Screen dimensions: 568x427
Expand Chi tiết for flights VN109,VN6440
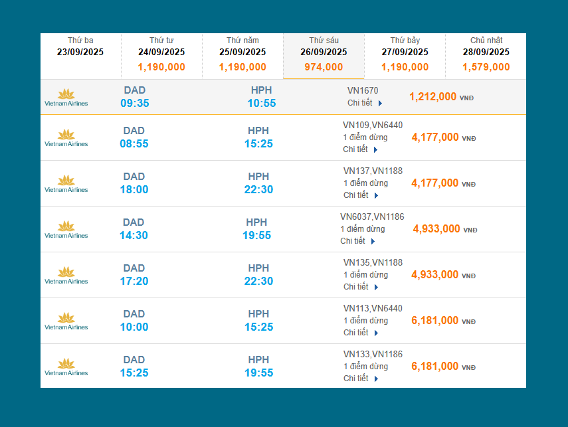pos(360,149)
